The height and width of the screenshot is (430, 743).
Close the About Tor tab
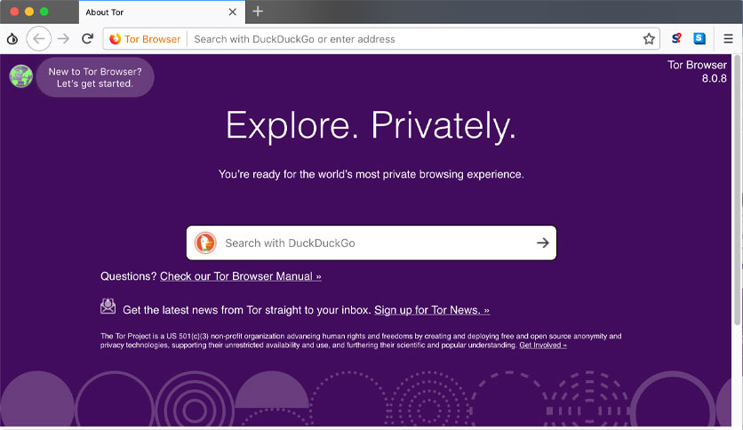point(233,12)
